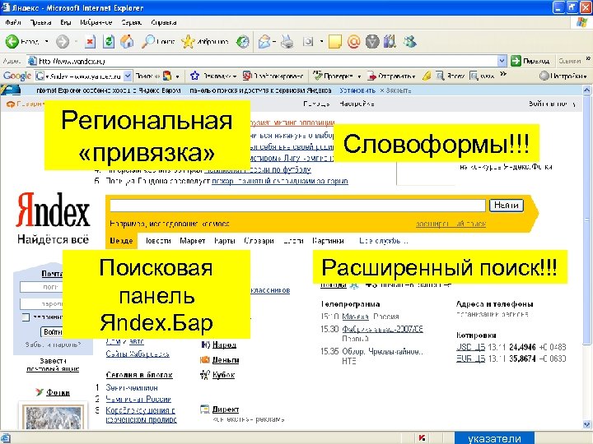The width and height of the screenshot is (593, 444).
Task: Open the address bar dropdown arrow
Action: (x=502, y=61)
